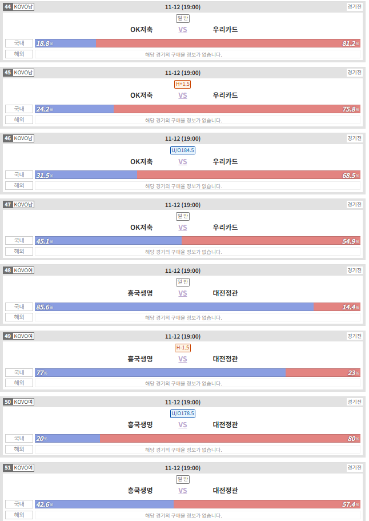
Task: Click the 흥국생명 team name in match 50
Action: pyautogui.click(x=141, y=425)
